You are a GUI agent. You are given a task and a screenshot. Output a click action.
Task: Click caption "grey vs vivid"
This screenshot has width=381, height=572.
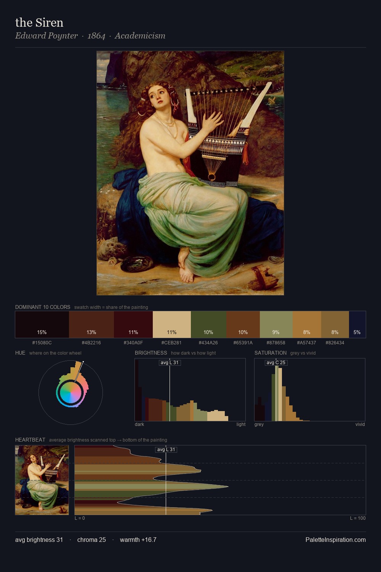click(303, 353)
